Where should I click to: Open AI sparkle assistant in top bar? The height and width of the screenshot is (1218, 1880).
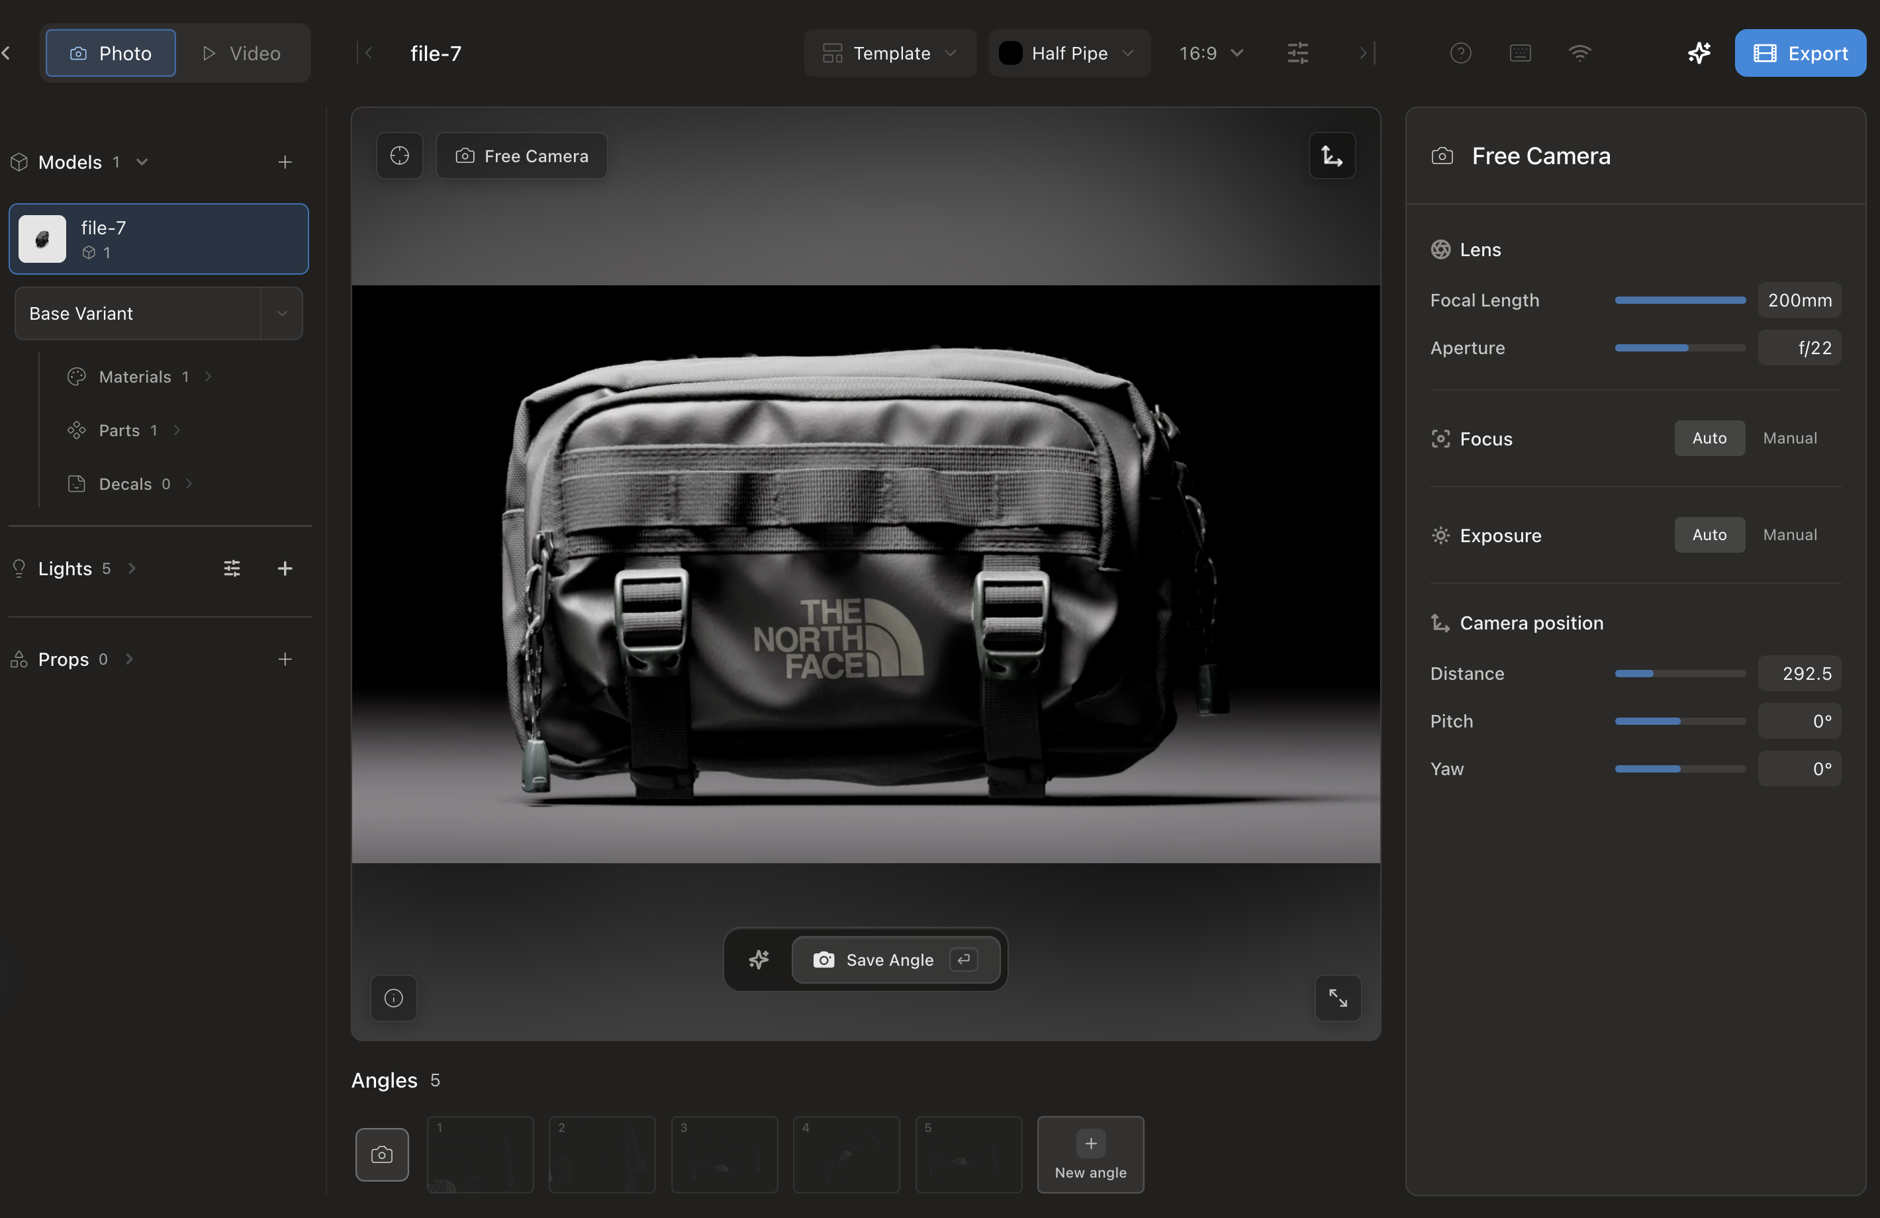[x=1699, y=53]
